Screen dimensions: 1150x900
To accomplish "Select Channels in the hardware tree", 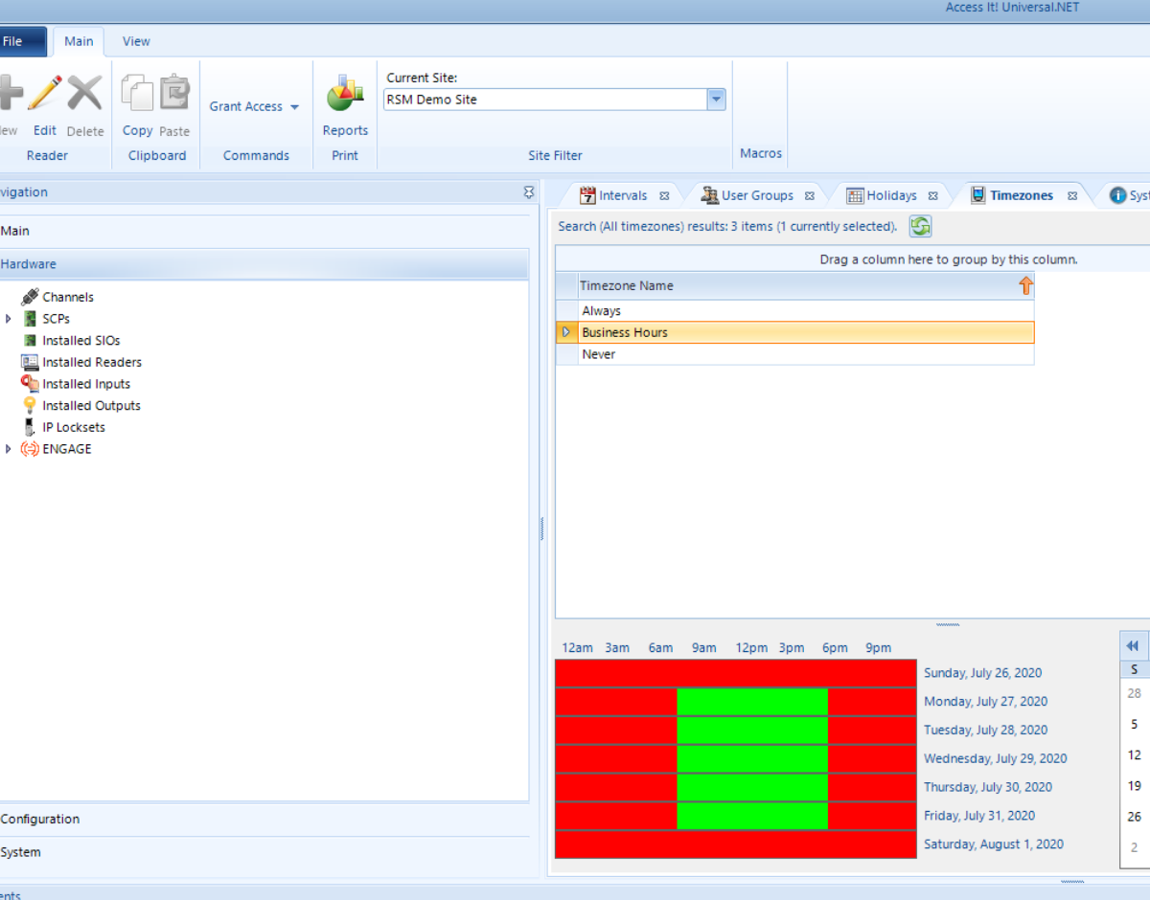I will [68, 297].
